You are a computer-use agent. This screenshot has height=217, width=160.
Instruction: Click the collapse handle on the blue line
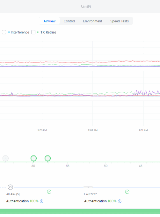click(x=88, y=187)
